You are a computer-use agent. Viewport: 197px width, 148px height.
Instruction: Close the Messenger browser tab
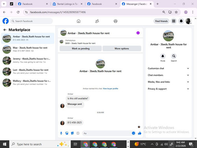coord(151,4)
